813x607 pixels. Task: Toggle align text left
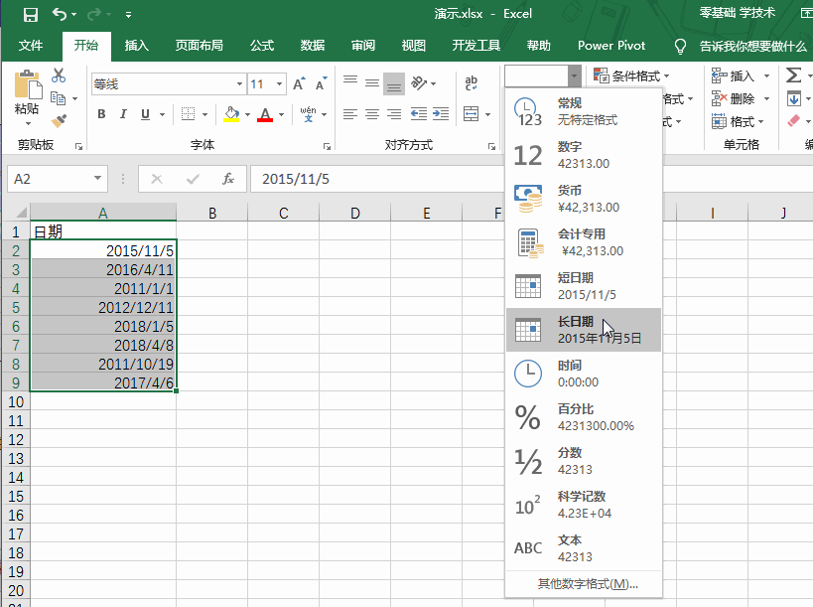(350, 114)
